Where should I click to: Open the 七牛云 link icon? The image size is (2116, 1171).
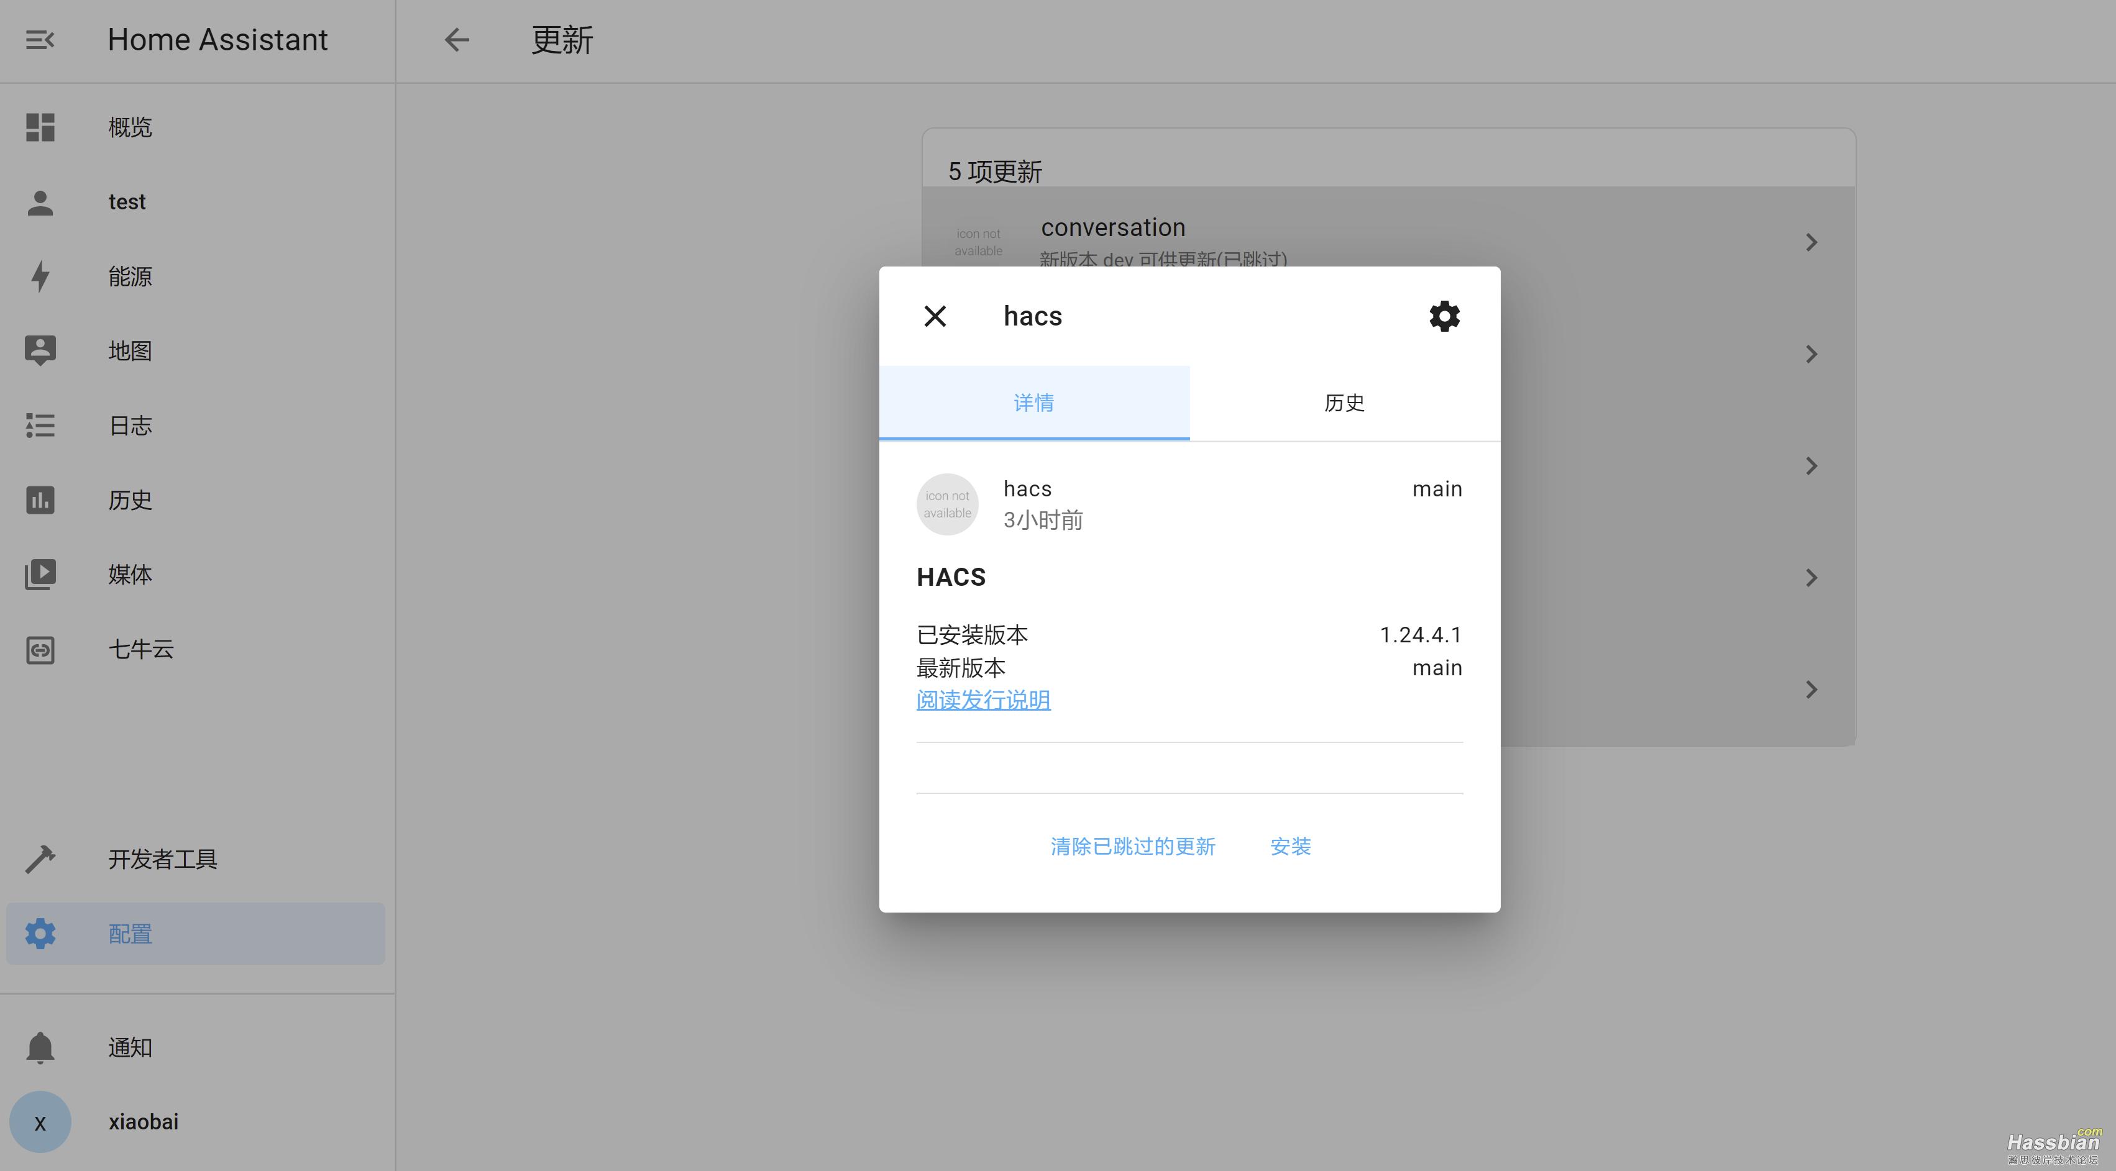coord(39,650)
